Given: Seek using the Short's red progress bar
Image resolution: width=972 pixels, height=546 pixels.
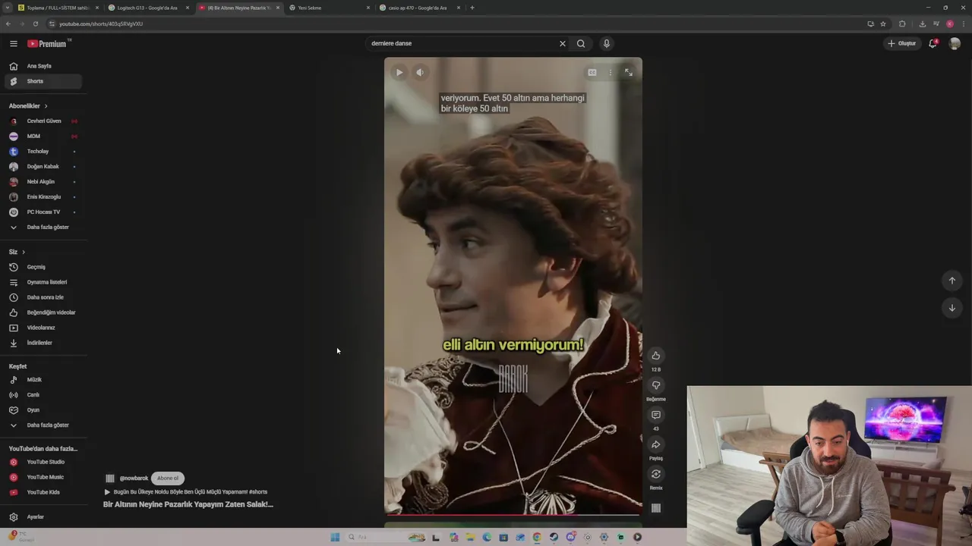Looking at the screenshot, I should [513, 515].
